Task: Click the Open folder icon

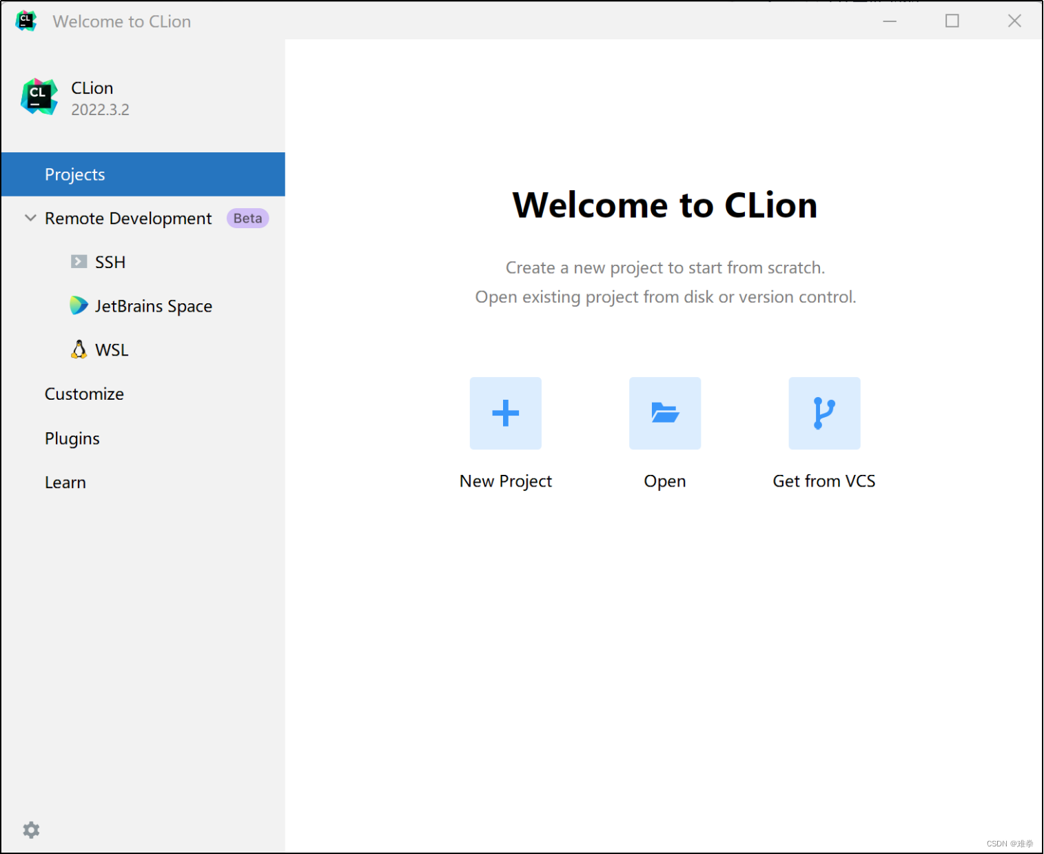Action: coord(665,413)
